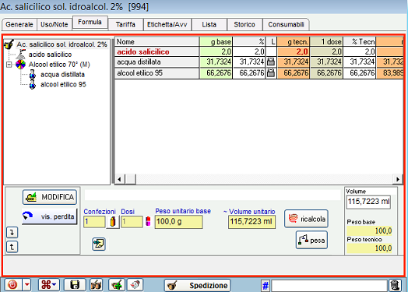Click the ricalcola button
Viewport: 408px width, 292px height.
tap(306, 219)
